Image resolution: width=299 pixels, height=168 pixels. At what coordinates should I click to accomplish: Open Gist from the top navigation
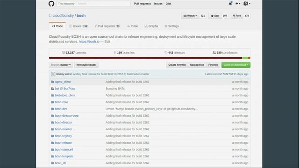[x=168, y=4]
